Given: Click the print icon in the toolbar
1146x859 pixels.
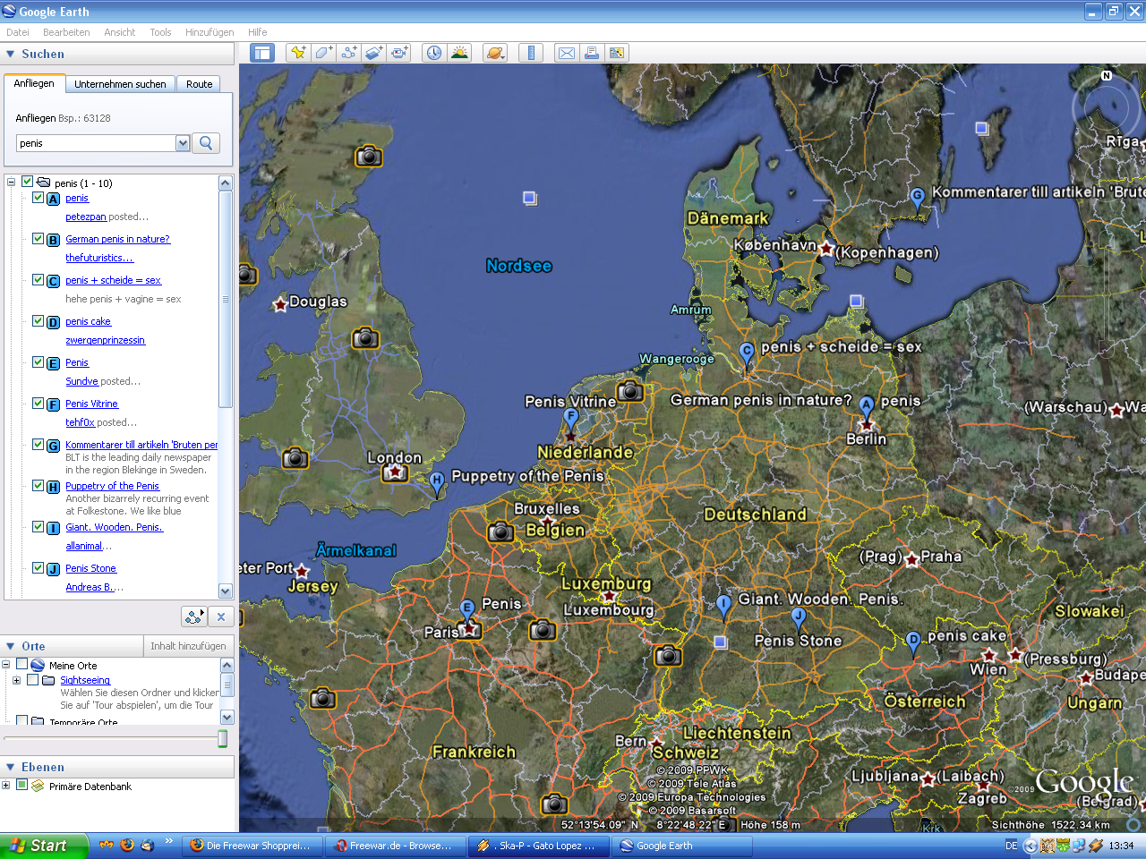Looking at the screenshot, I should pyautogui.click(x=592, y=53).
